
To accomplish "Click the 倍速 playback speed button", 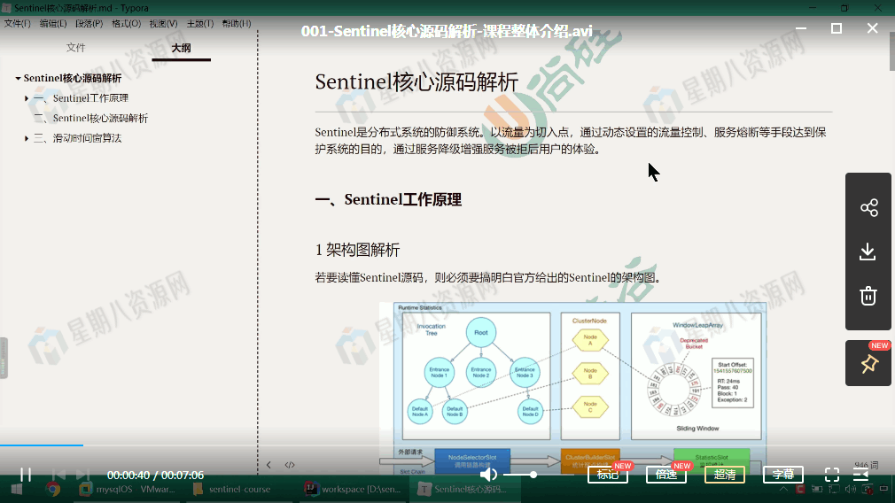I will click(665, 475).
